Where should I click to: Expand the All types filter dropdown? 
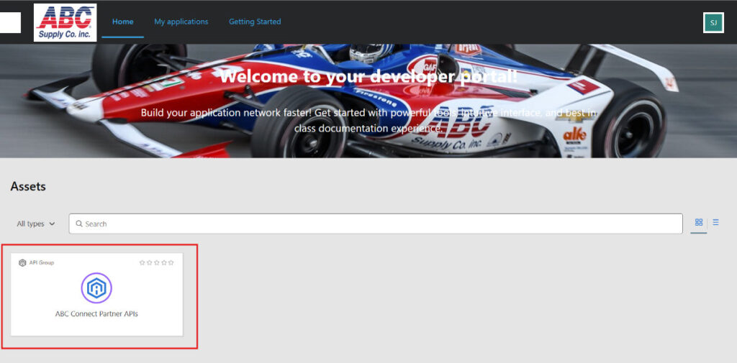pos(36,224)
